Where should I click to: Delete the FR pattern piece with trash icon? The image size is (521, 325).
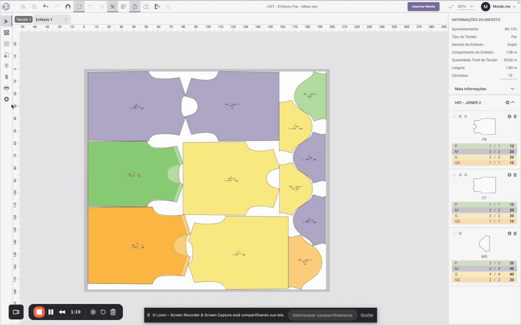click(515, 116)
